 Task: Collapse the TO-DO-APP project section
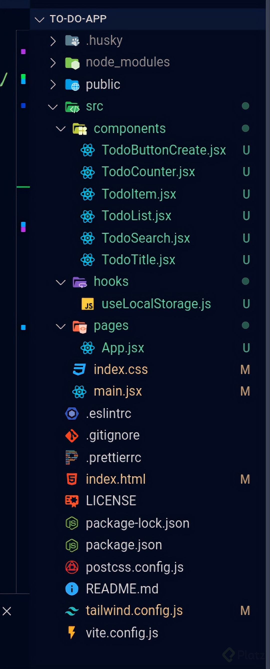[39, 20]
